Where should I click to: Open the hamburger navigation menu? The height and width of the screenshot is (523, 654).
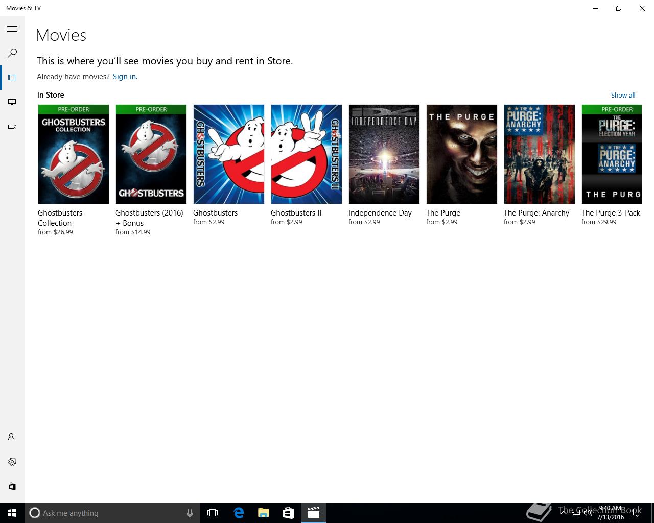(12, 29)
